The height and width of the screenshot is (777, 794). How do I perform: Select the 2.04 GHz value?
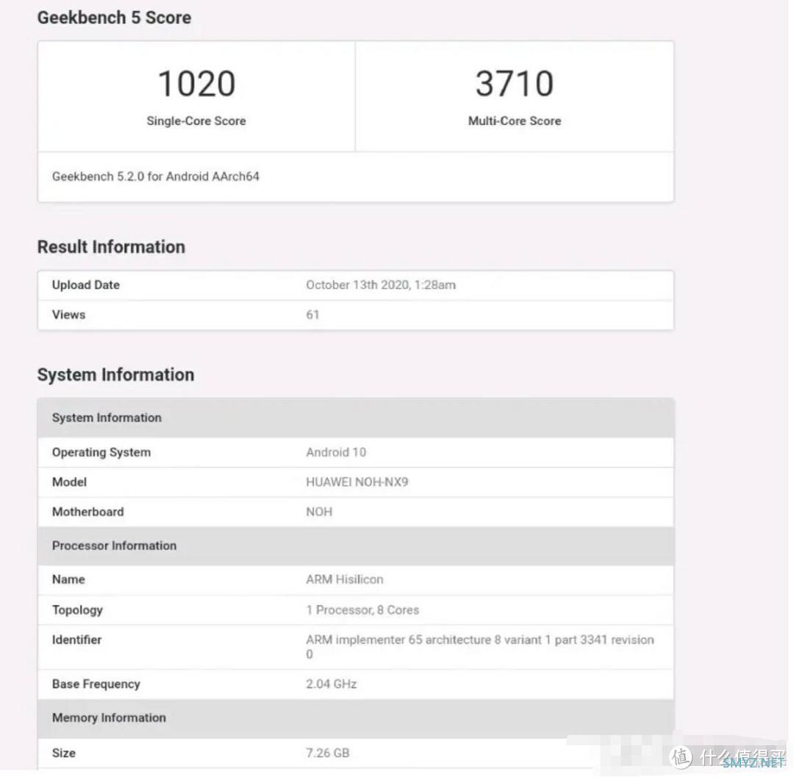pos(331,684)
